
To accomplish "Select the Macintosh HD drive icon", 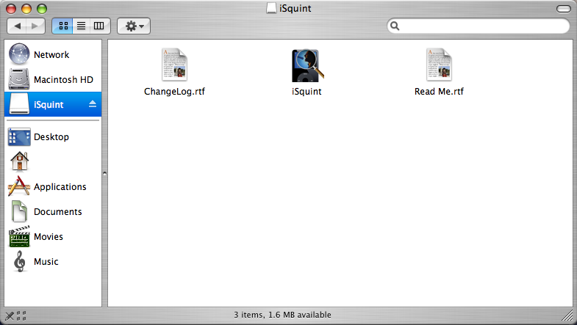I will coord(19,79).
